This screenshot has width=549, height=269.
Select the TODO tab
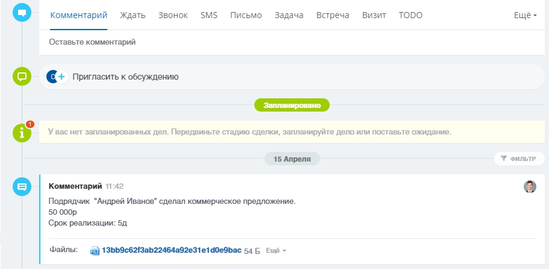click(x=410, y=15)
